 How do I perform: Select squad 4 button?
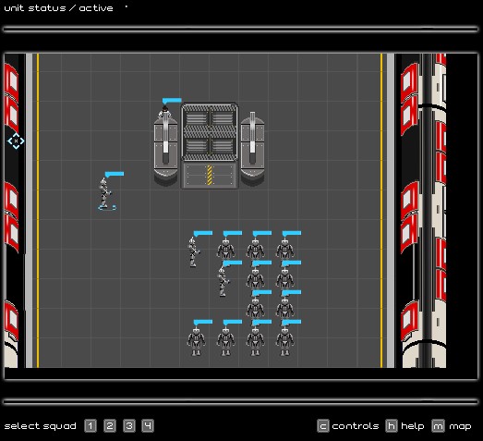tap(148, 426)
